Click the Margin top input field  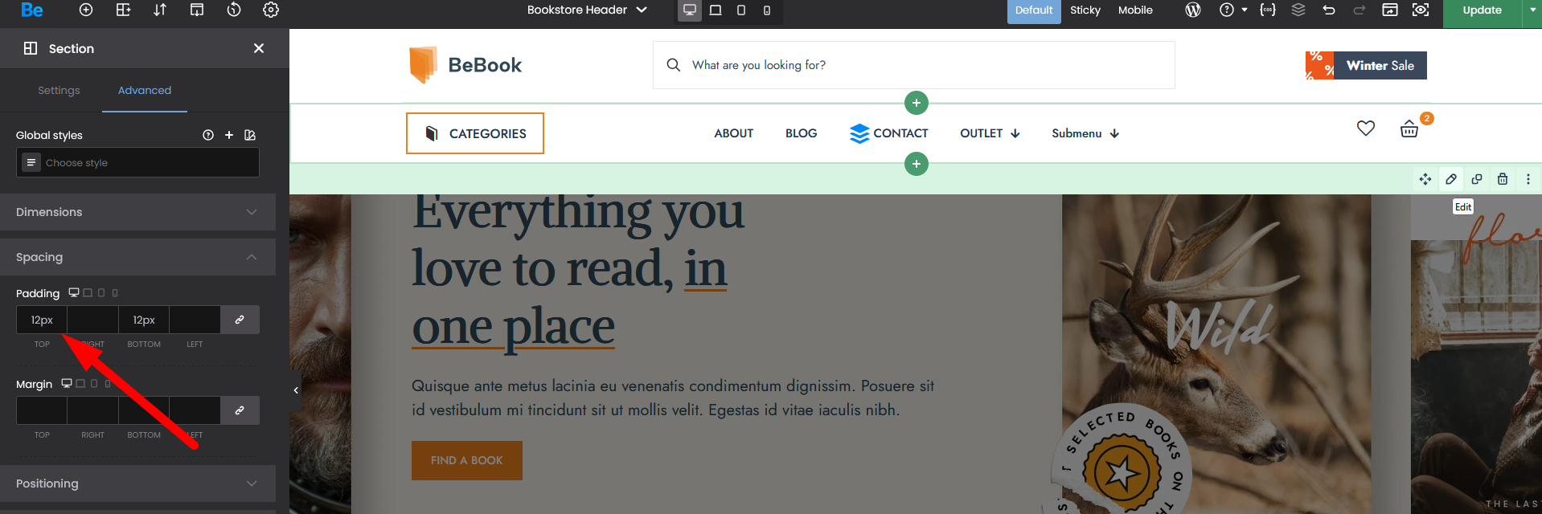(x=42, y=410)
